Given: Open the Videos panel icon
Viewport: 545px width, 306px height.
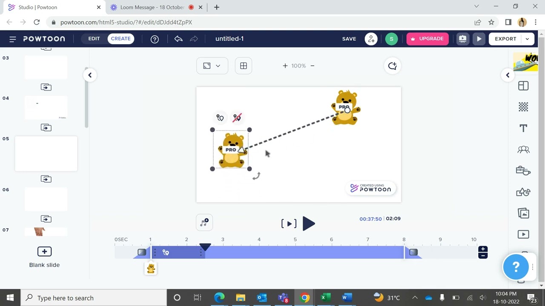Looking at the screenshot, I should click(523, 235).
